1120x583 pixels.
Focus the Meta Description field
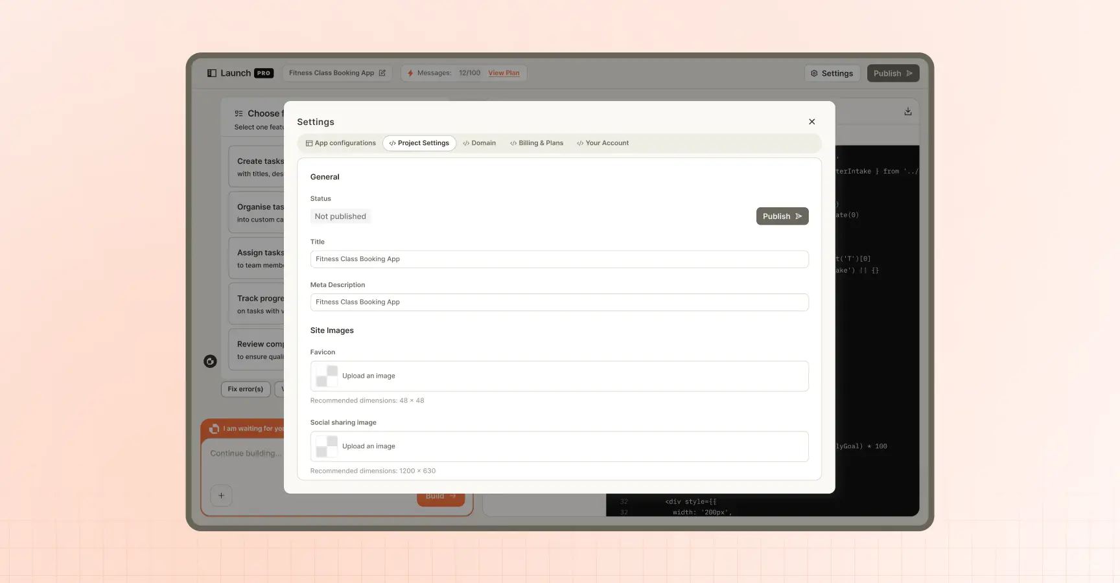[559, 303]
